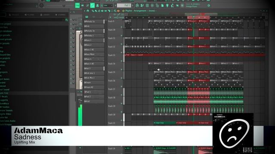Select the Pad 2 pattern

pos(94,97)
